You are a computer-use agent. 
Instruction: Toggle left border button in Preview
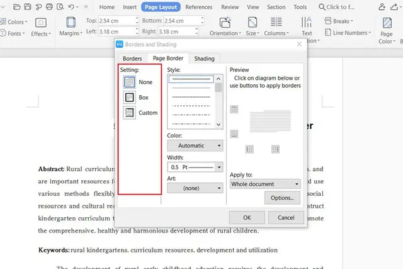tap(249, 149)
